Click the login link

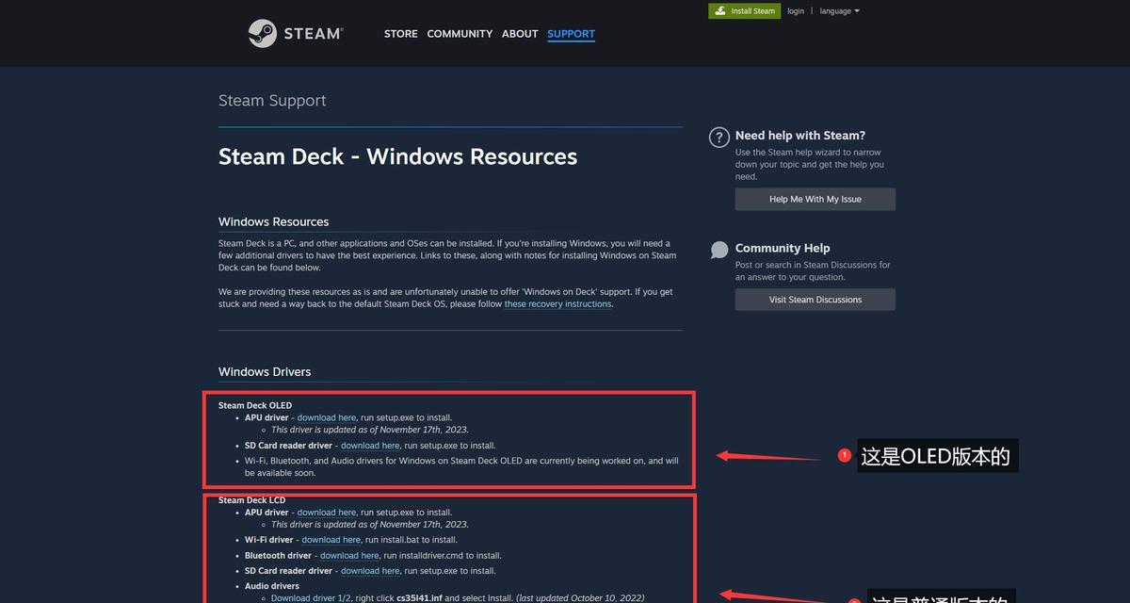[x=796, y=11]
